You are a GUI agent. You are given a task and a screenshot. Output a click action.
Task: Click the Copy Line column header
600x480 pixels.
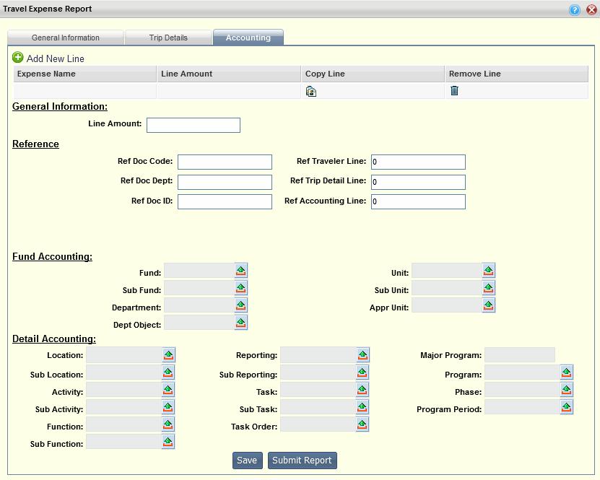click(x=373, y=74)
